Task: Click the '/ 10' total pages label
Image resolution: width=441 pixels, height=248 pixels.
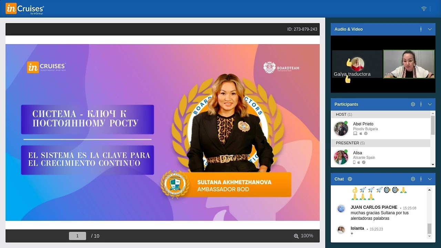Action: coord(95,236)
